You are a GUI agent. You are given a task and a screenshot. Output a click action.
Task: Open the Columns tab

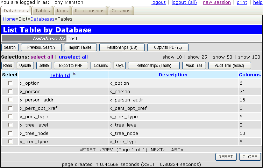pos(121,11)
